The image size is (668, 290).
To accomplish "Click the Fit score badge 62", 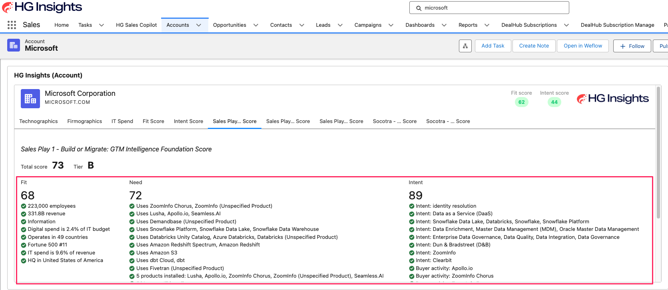I will click(522, 102).
